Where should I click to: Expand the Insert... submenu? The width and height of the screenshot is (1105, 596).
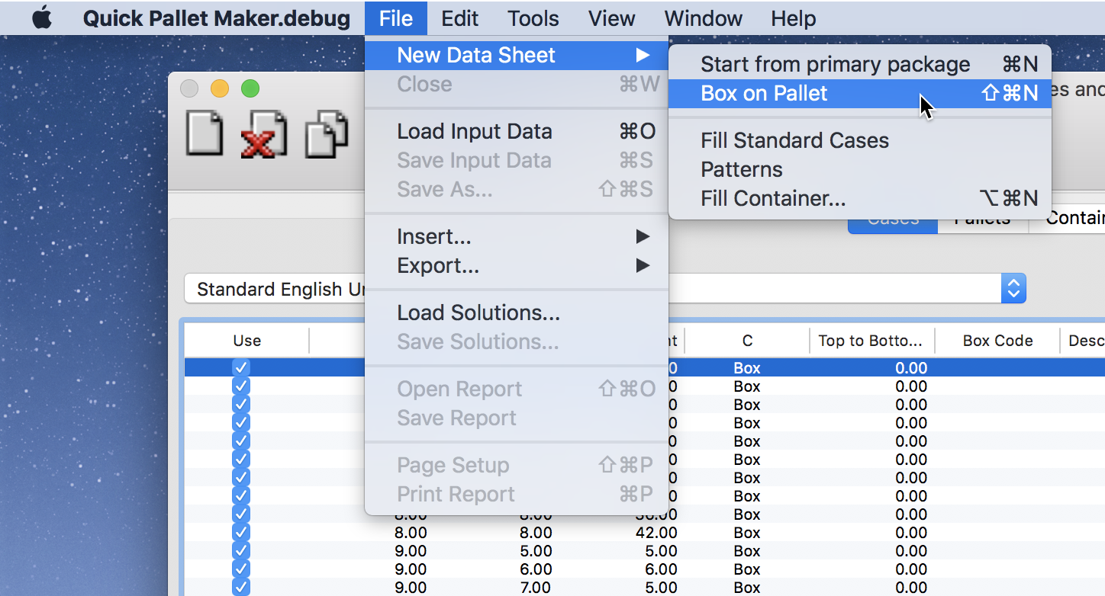[517, 236]
